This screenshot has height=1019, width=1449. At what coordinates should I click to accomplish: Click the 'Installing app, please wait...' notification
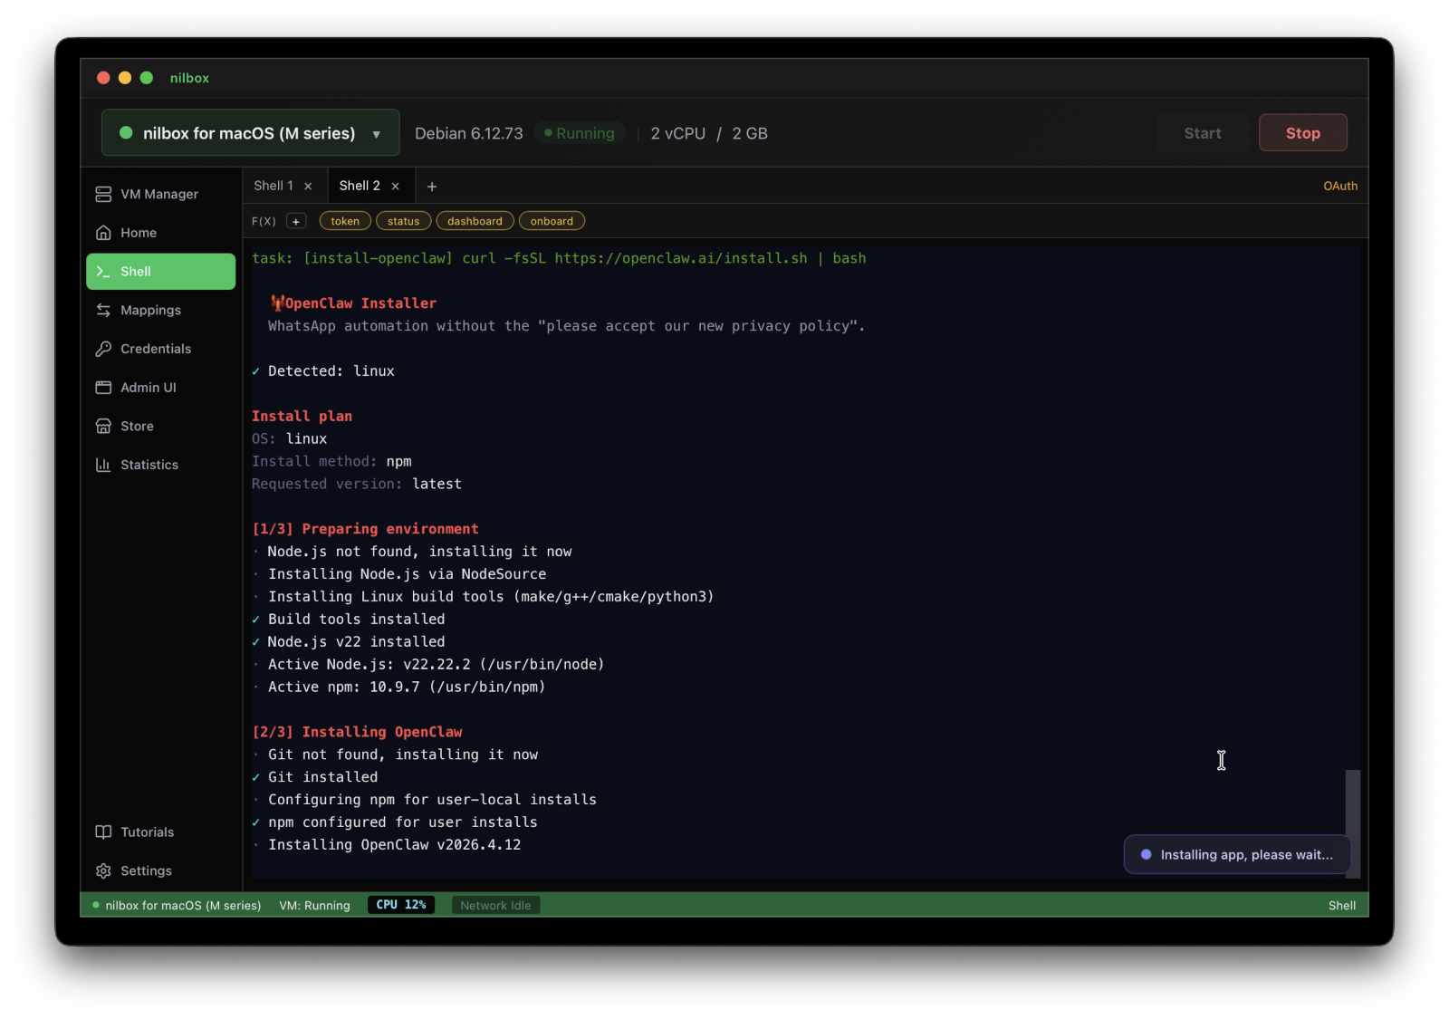(1237, 854)
